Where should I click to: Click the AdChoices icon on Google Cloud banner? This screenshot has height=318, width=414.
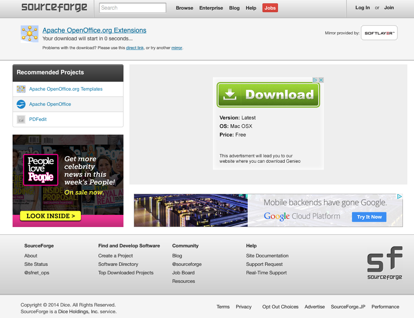[x=400, y=196]
